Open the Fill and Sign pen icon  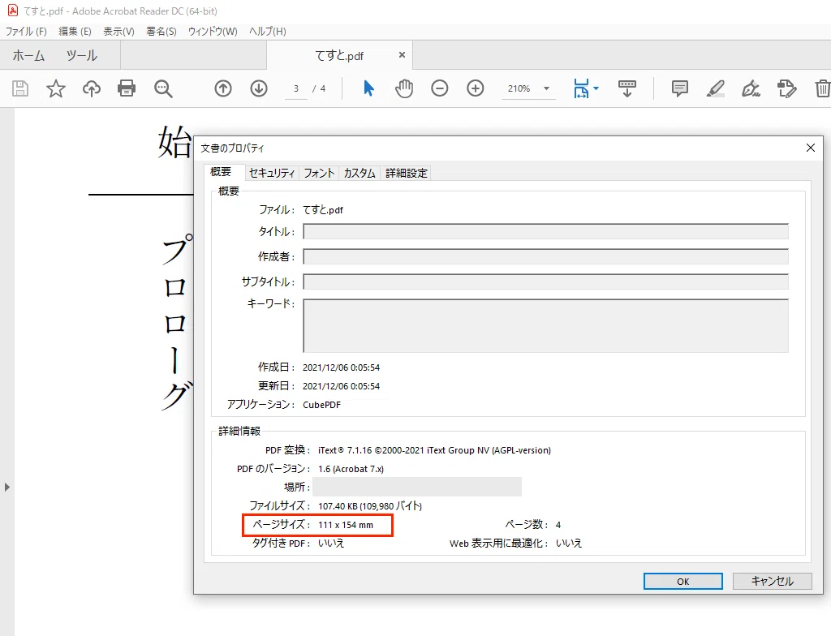751,88
